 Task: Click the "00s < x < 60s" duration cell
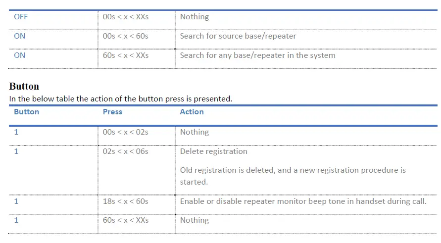coord(126,36)
